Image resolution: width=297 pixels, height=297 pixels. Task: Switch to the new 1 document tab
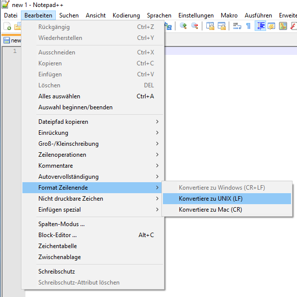[12, 40]
